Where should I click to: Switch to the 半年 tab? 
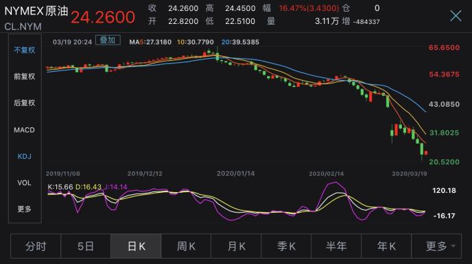[336, 246]
